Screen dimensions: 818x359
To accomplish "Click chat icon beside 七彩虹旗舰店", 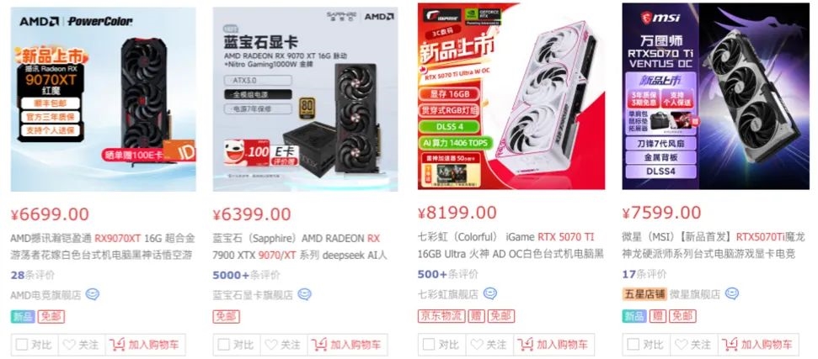I will tap(489, 294).
